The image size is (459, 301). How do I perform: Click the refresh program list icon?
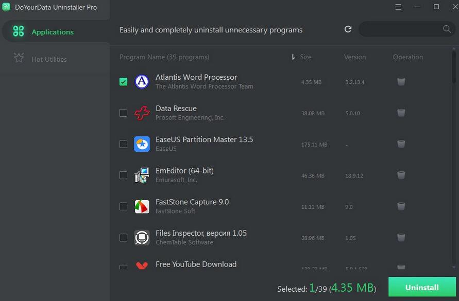pos(348,29)
